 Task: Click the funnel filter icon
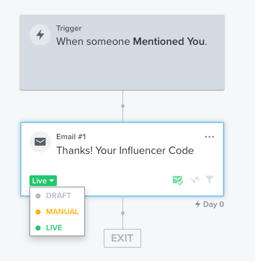pyautogui.click(x=209, y=179)
